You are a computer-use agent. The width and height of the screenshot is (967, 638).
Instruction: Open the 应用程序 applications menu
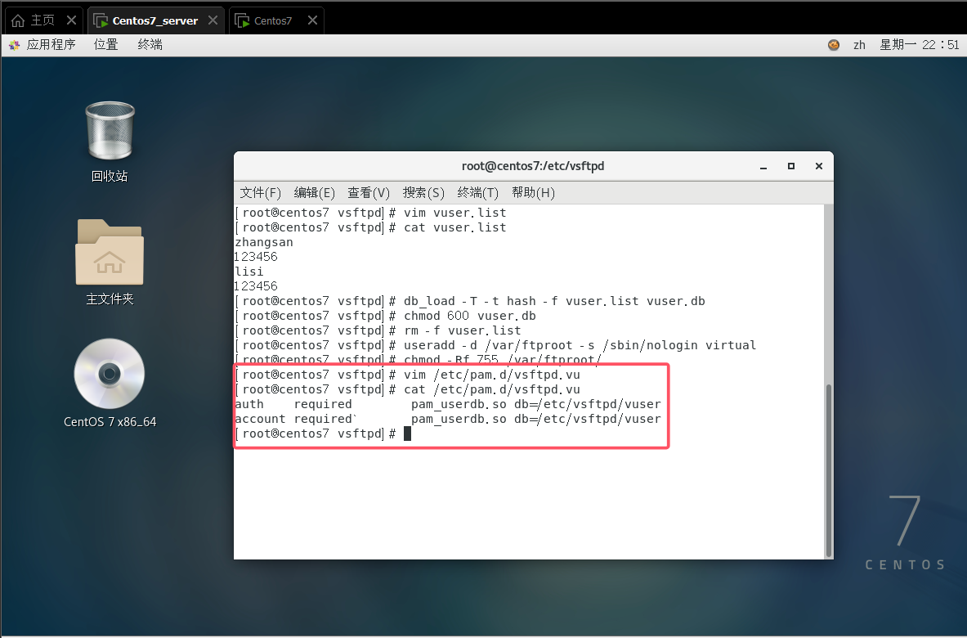(51, 45)
